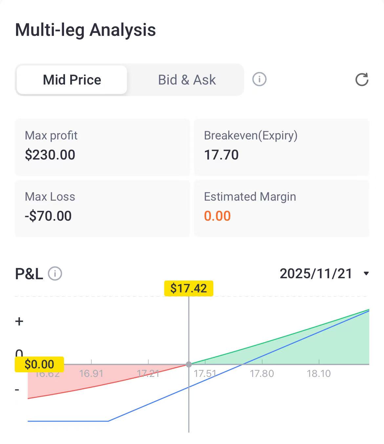Open the expiration date dropdown 2025/11/21
Screen dimensions: 384x444
(316, 273)
